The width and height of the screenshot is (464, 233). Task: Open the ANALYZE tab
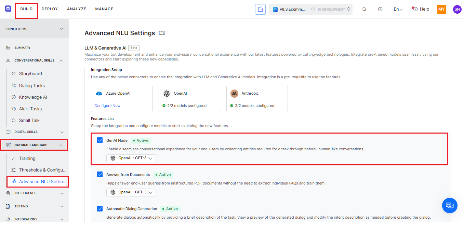77,9
